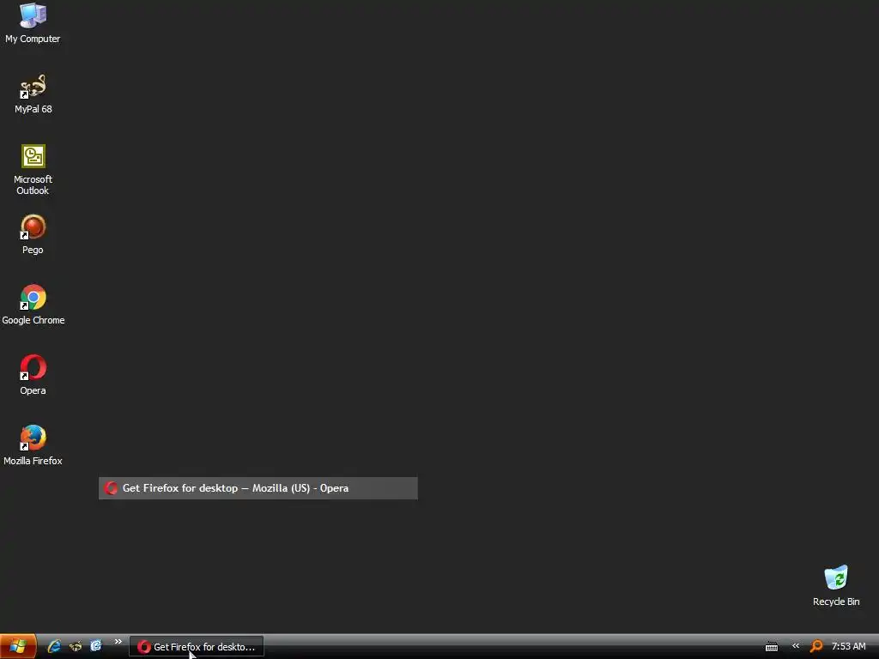Select the Recycle Bin icon
This screenshot has width=879, height=659.
(x=836, y=586)
